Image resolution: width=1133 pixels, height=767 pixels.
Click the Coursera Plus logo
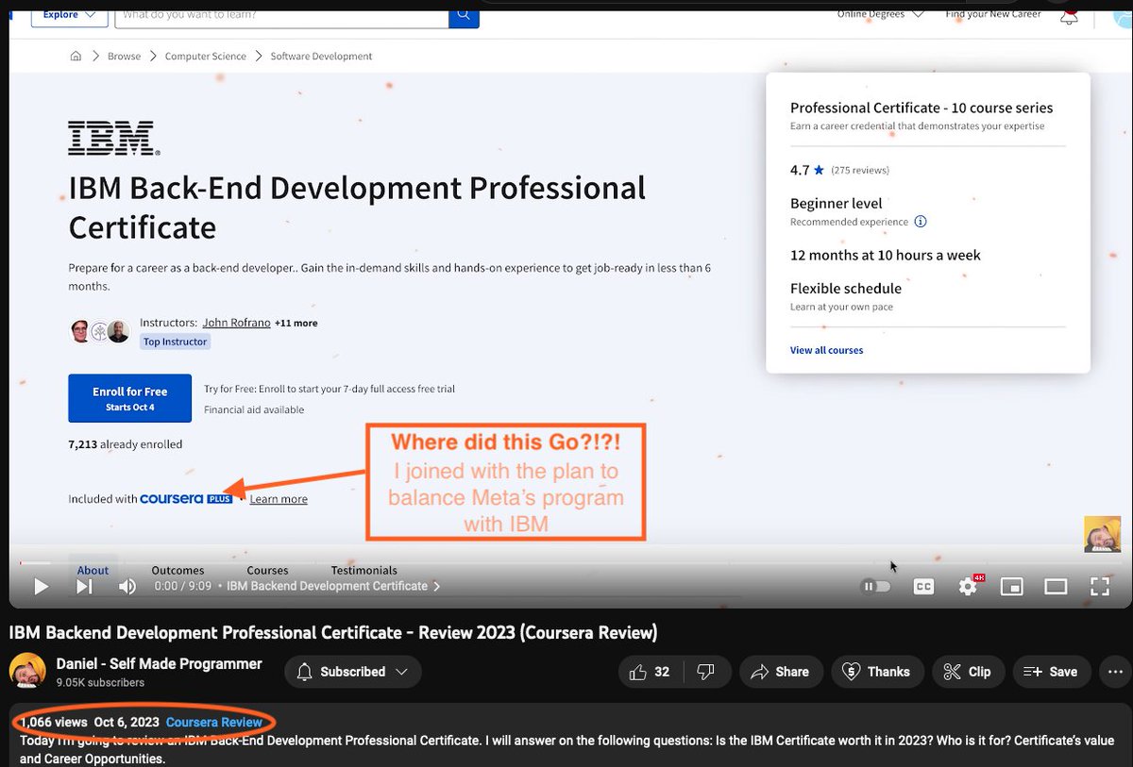(x=186, y=499)
